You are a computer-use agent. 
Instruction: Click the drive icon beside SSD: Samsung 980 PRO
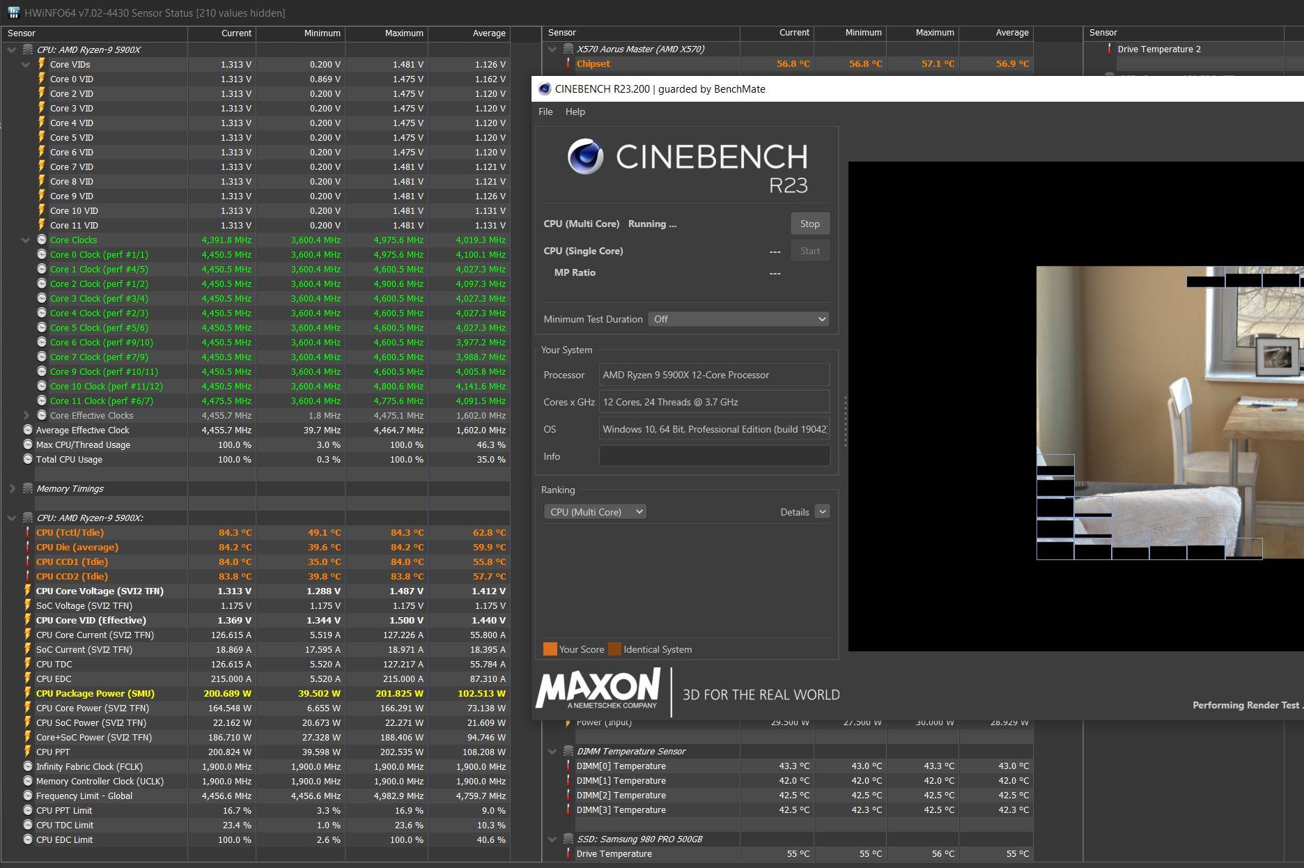click(568, 839)
